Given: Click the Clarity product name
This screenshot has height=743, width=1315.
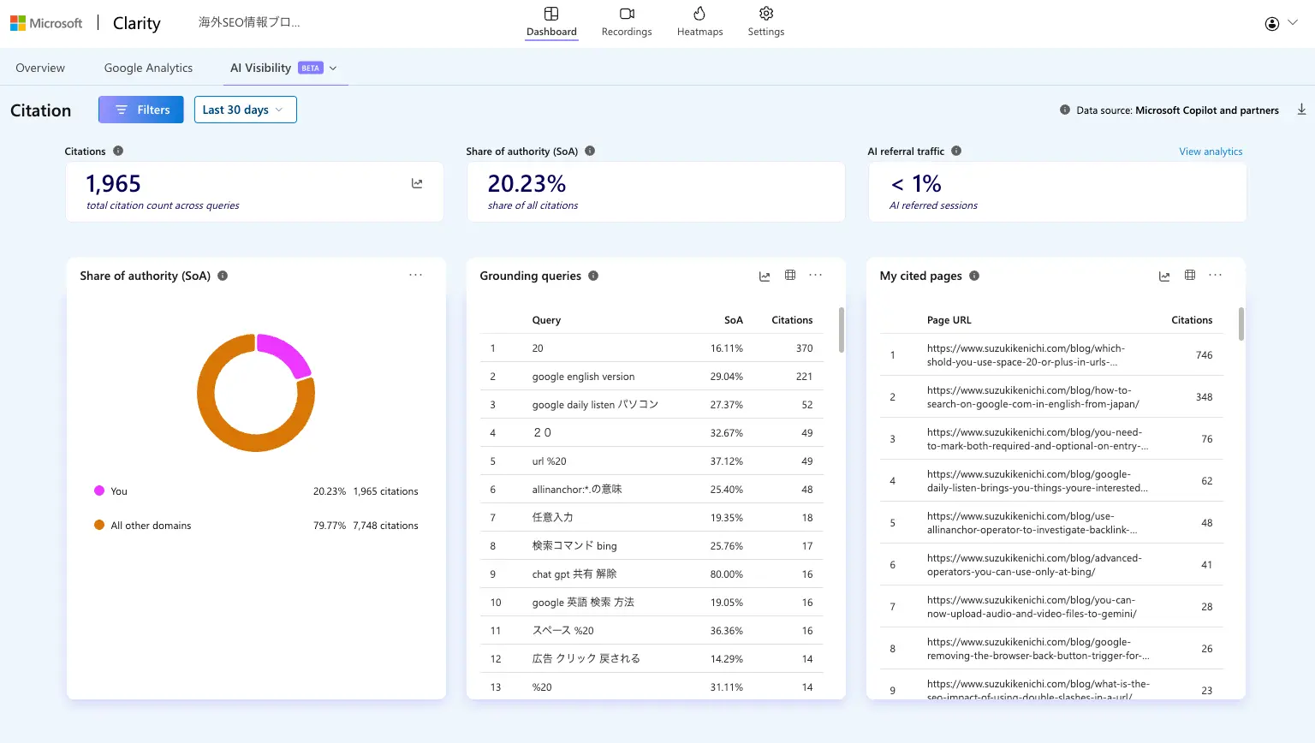Looking at the screenshot, I should 137,23.
